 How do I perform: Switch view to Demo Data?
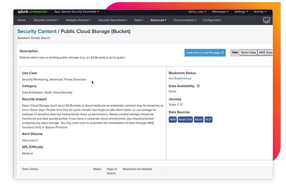pos(248,53)
